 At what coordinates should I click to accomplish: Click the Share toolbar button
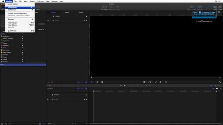pos(220,8)
